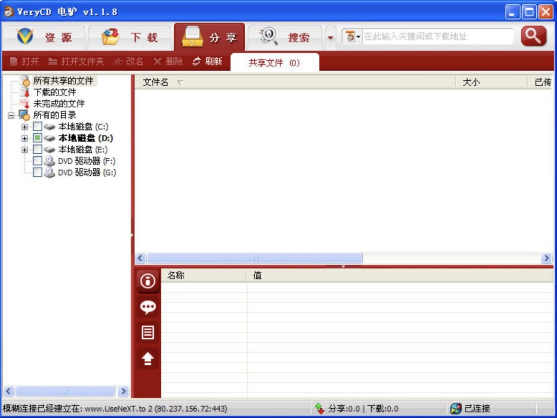Open the comments panel speech bubble icon
557x418 pixels.
tap(147, 307)
